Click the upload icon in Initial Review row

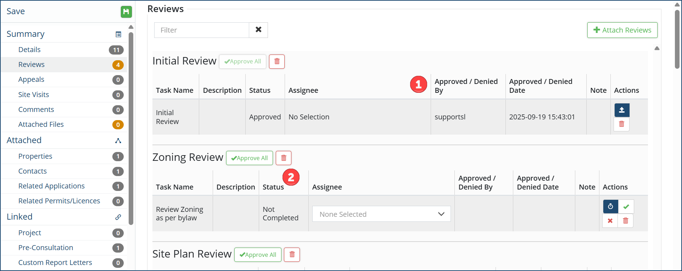click(x=622, y=110)
